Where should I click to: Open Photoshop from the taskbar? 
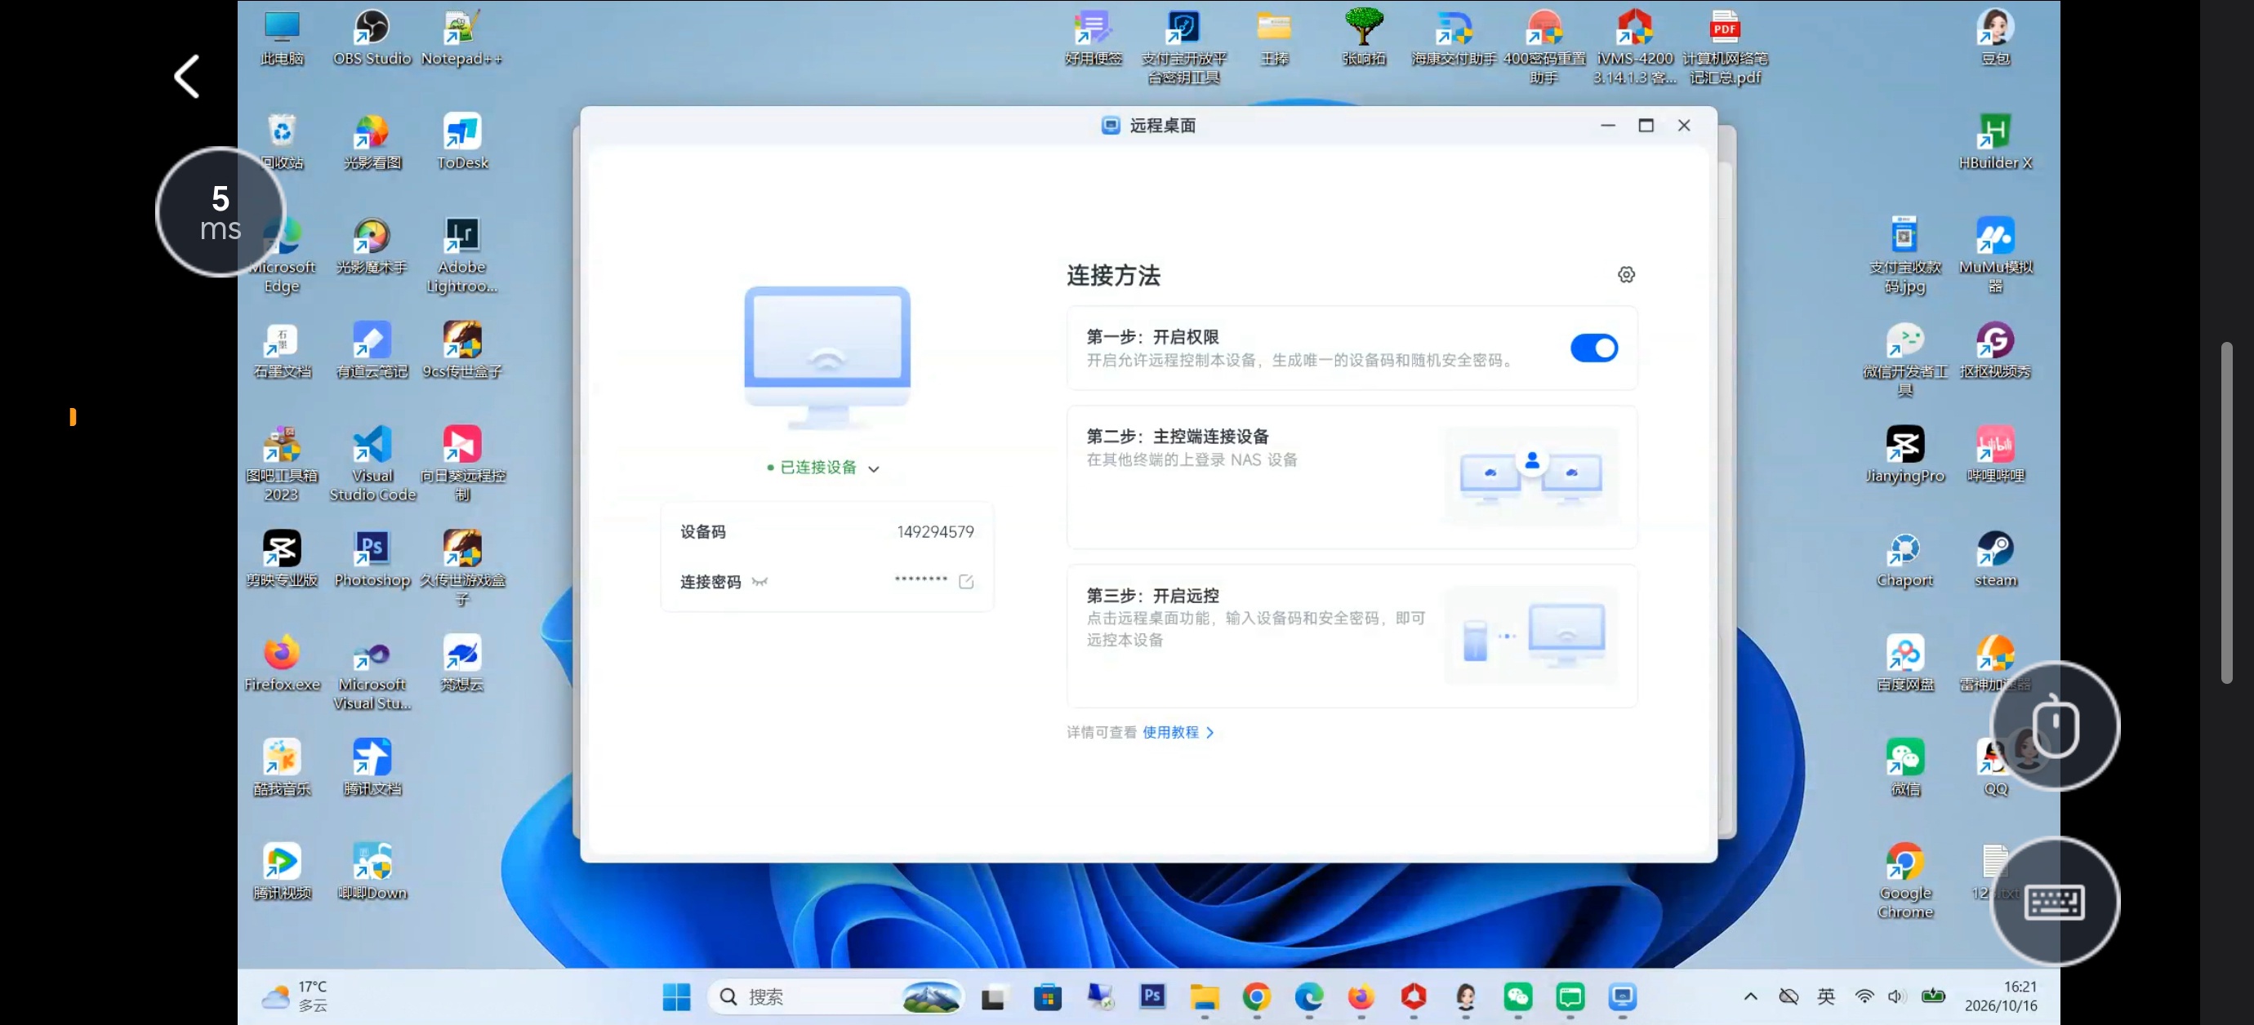[x=1151, y=996]
